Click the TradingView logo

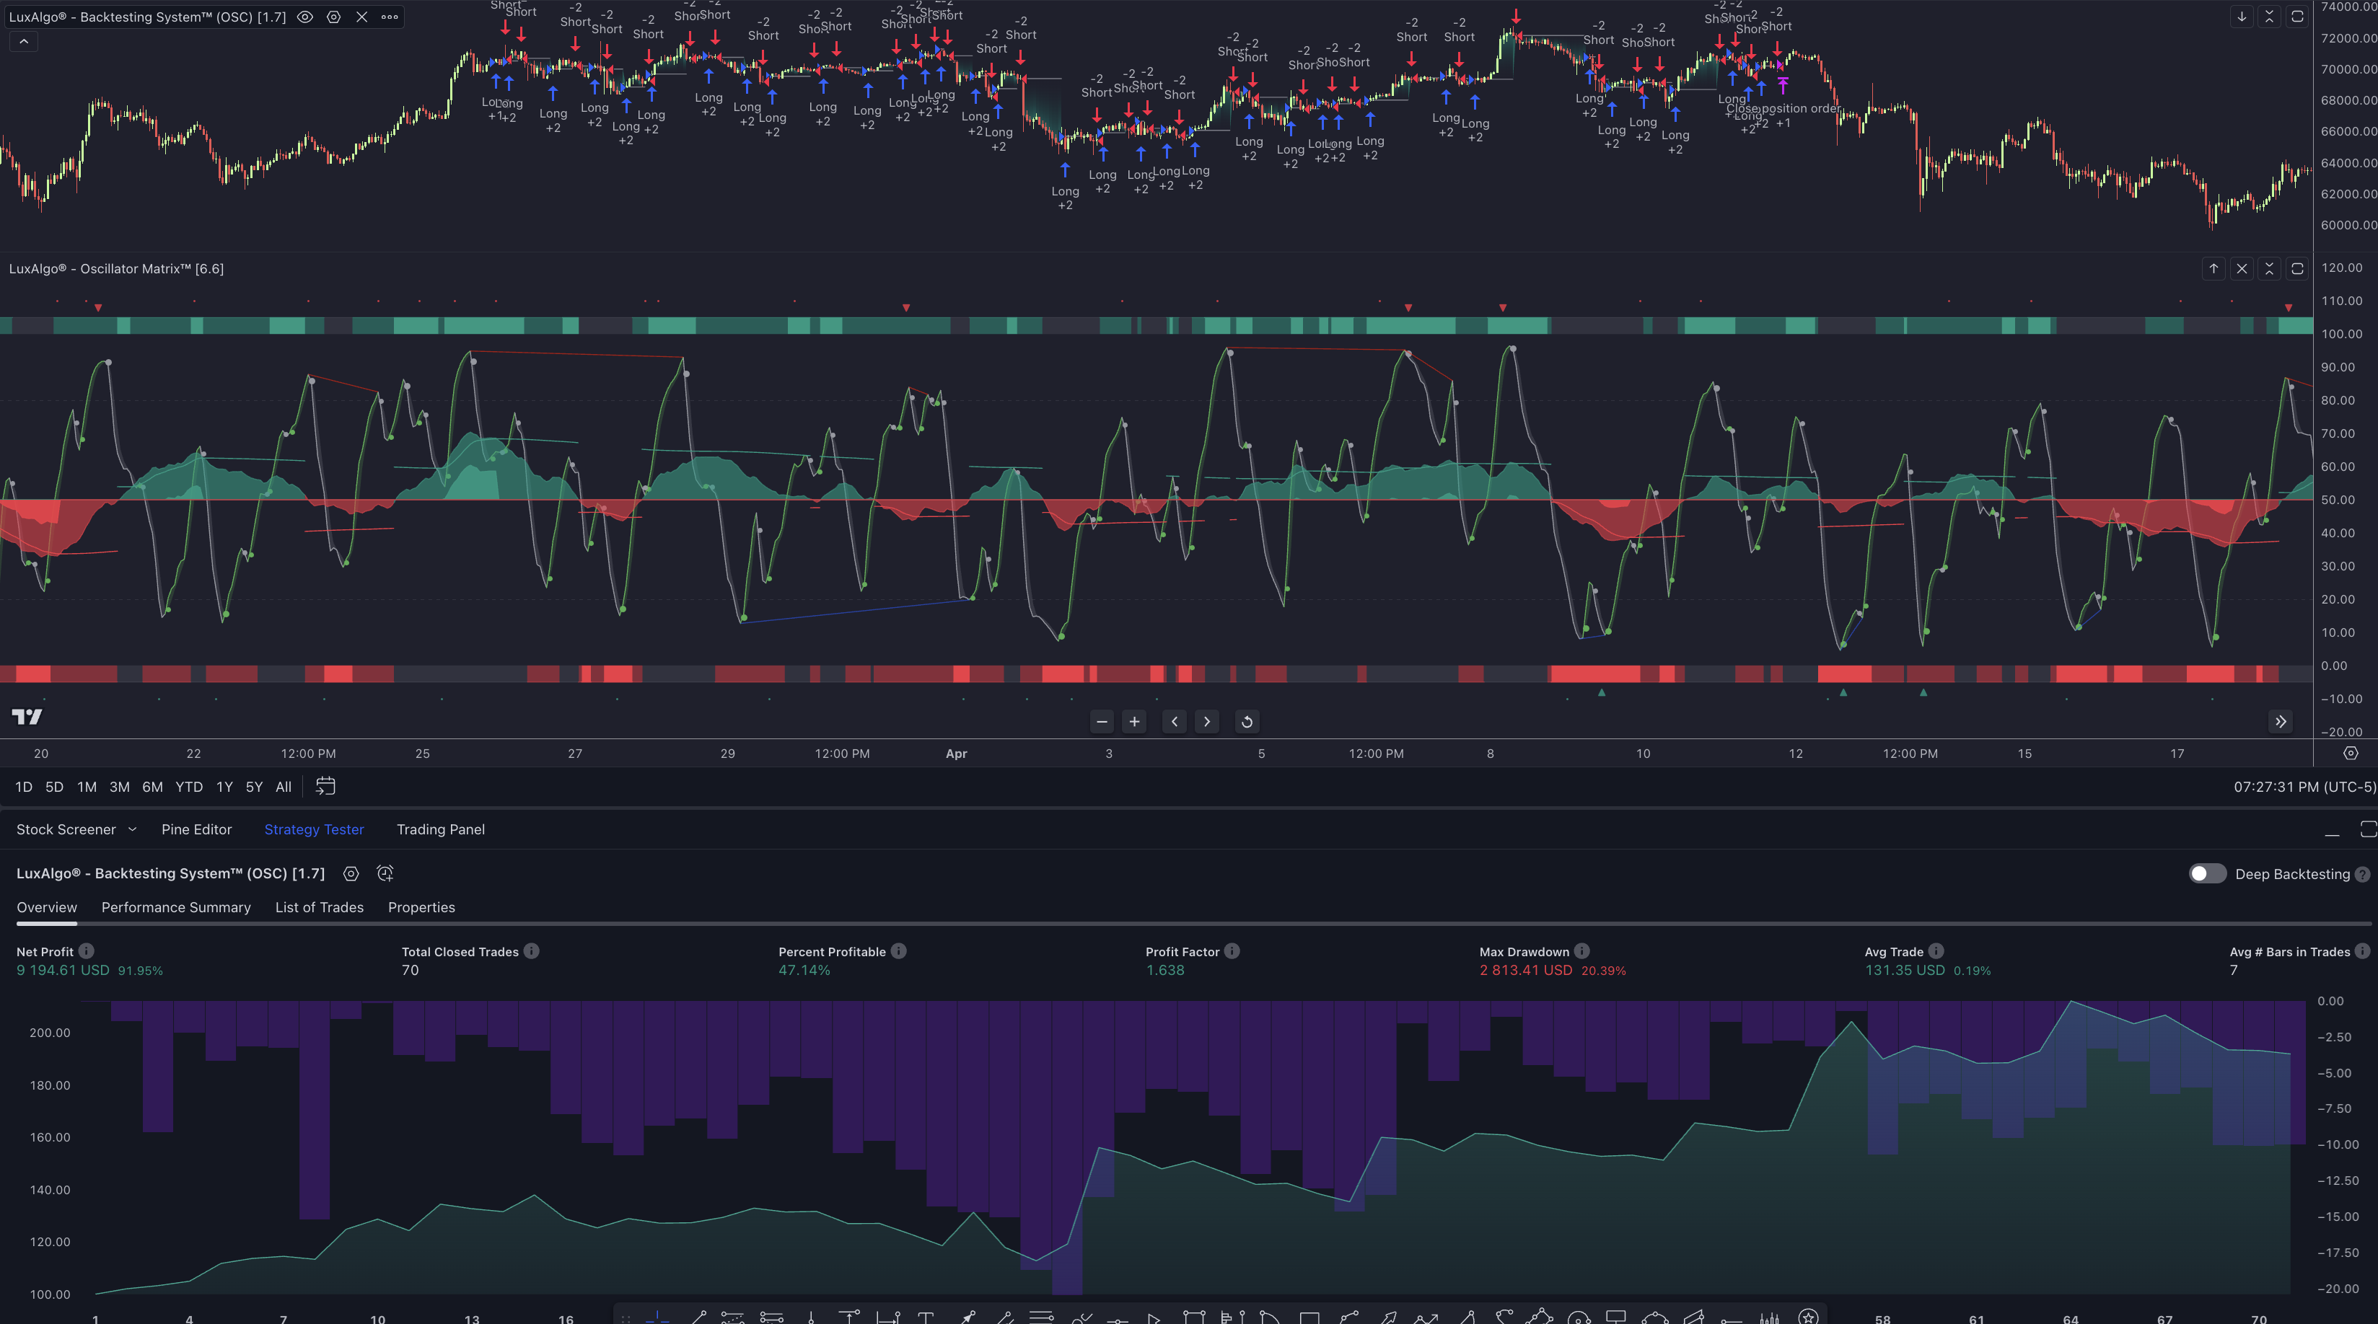[27, 717]
